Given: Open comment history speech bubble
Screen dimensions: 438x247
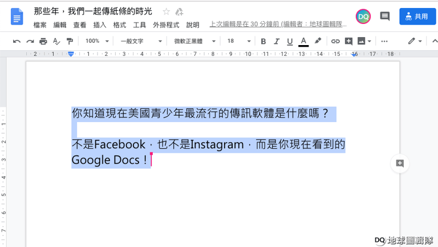Looking at the screenshot, I should click(x=384, y=16).
